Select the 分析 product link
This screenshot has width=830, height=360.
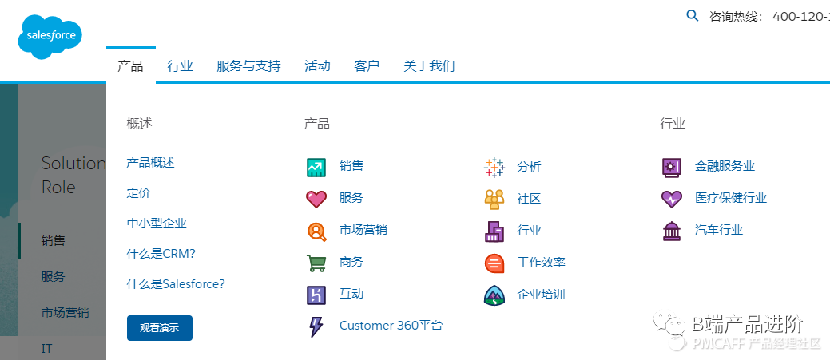pos(530,167)
